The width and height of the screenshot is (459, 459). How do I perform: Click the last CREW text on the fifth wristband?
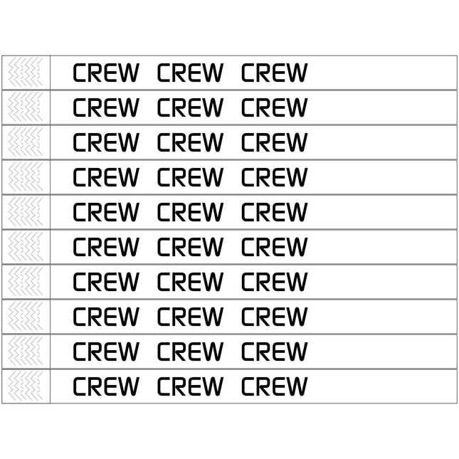[x=275, y=212]
